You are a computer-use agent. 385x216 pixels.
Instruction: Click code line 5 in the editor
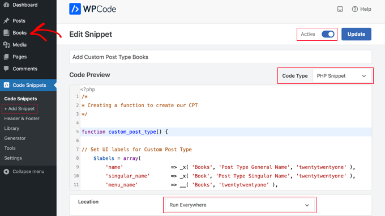tap(226, 132)
